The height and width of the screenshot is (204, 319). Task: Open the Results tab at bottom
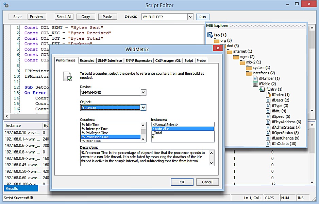pos(21,188)
